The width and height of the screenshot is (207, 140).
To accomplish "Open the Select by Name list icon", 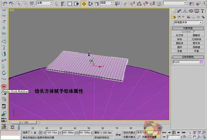I will (63, 4).
